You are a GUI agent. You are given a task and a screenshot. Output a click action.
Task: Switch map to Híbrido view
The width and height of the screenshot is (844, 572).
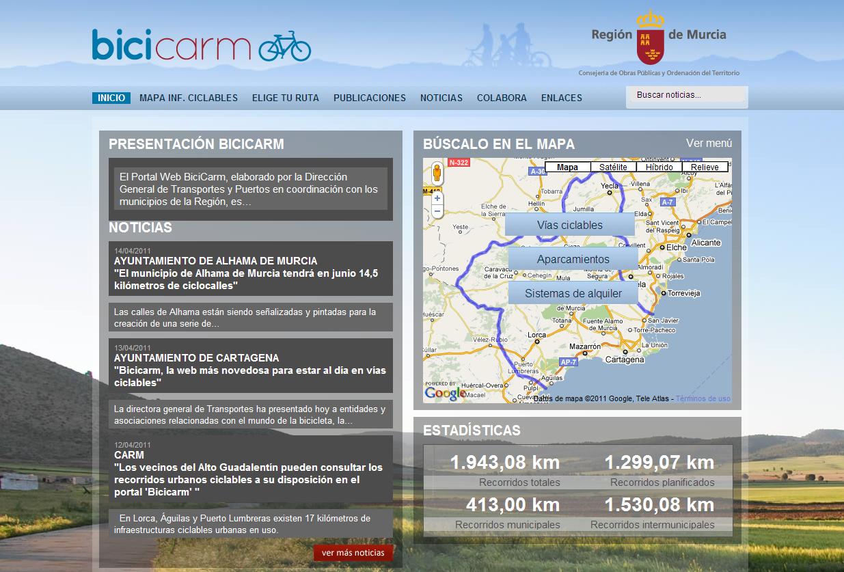point(659,167)
